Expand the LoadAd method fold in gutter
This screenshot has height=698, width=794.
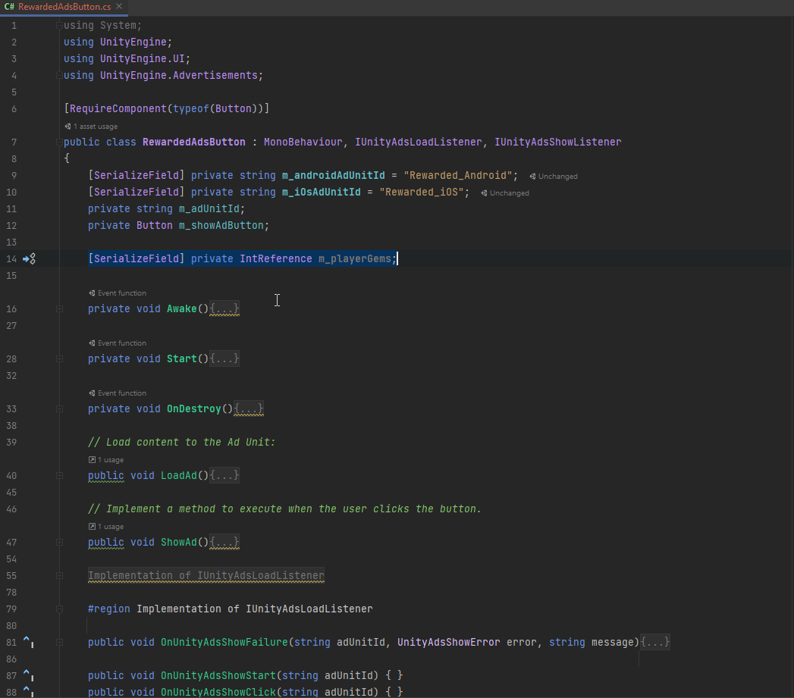pos(59,476)
